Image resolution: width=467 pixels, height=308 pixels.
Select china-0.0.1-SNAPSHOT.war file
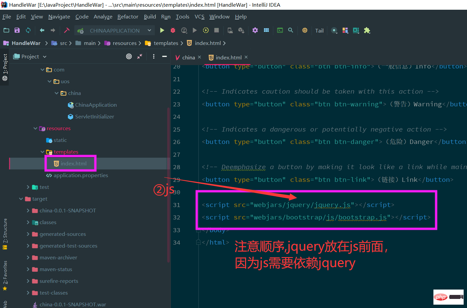pos(73,304)
